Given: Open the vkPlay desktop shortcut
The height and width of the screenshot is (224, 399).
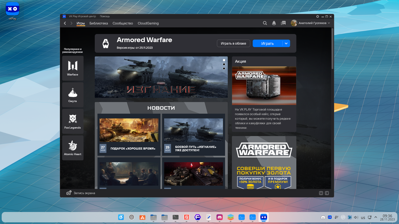Looking at the screenshot, I should [x=12, y=11].
